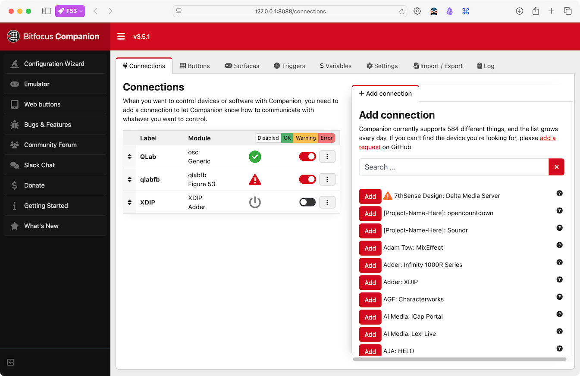
Task: Add the Adder: XDIP module
Action: (370, 282)
